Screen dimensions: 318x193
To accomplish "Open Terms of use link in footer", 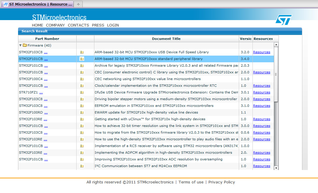I will pyautogui.click(x=191, y=182).
